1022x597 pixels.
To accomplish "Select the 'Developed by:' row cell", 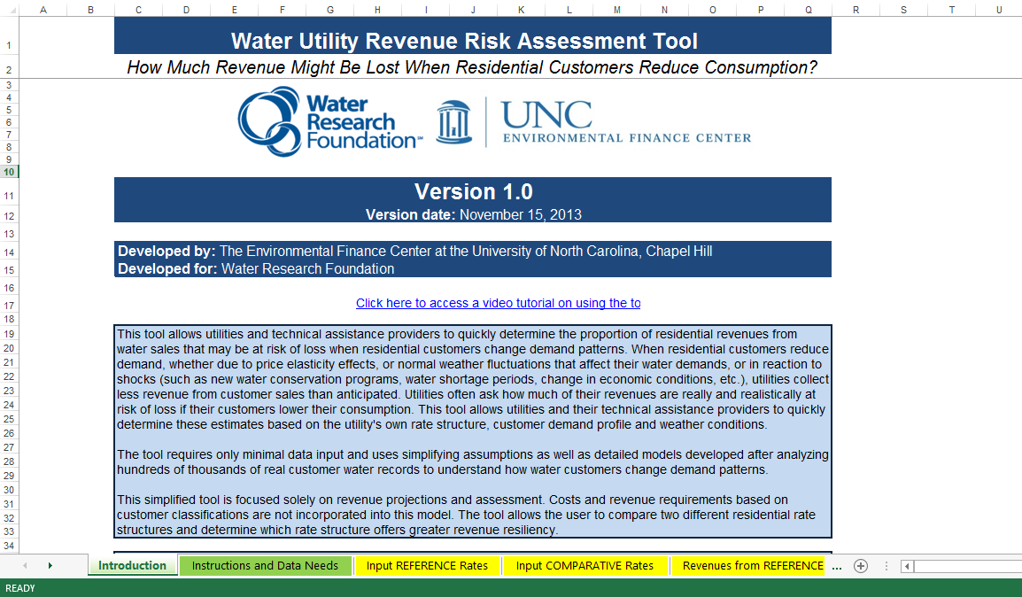I will point(473,251).
